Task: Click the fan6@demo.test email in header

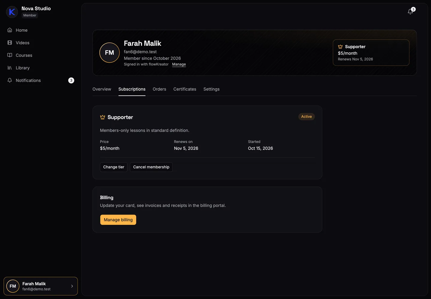Action: tap(140, 52)
